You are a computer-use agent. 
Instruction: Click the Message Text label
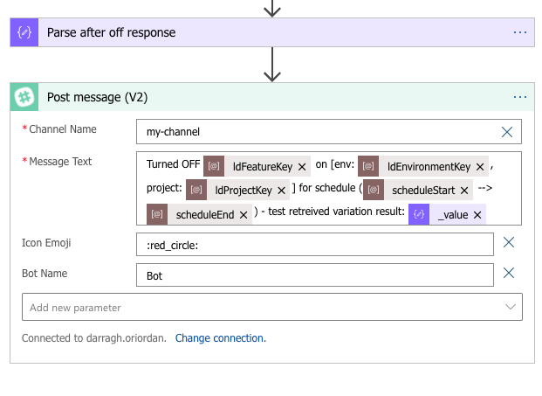click(60, 162)
